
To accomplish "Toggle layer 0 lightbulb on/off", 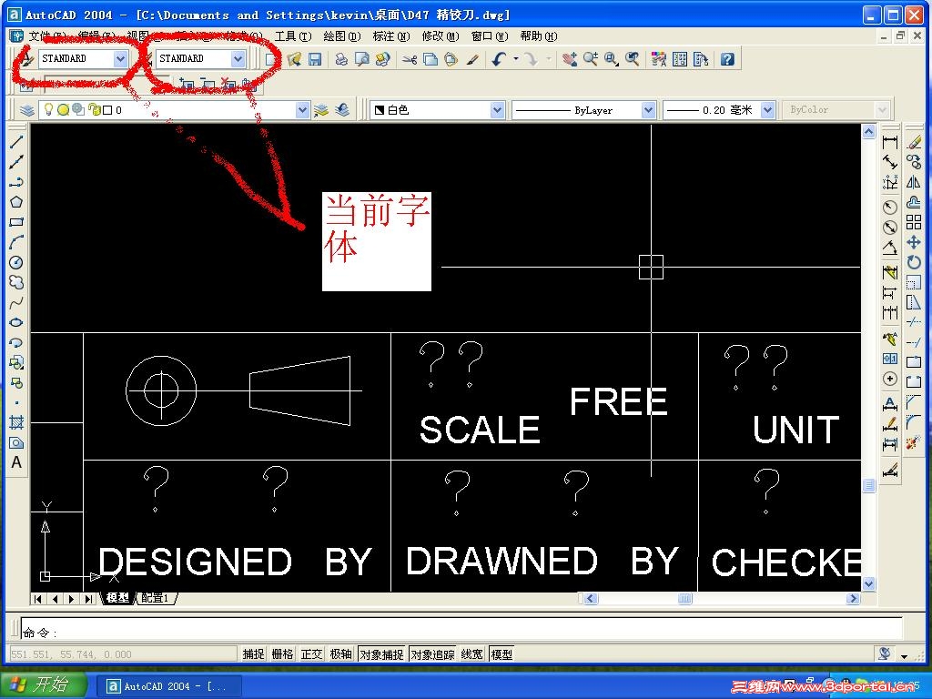I will tap(49, 110).
